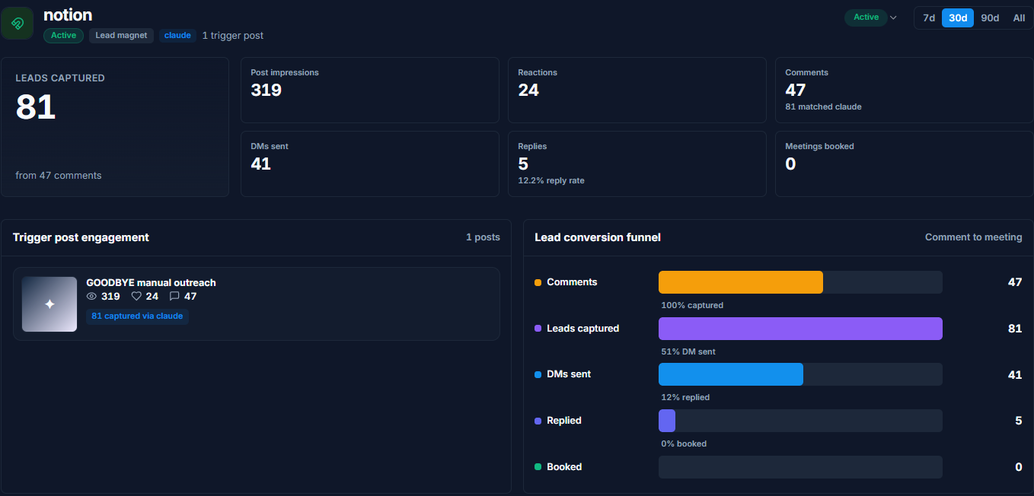
Task: Click the eye impressions icon on the post
Action: pos(92,296)
